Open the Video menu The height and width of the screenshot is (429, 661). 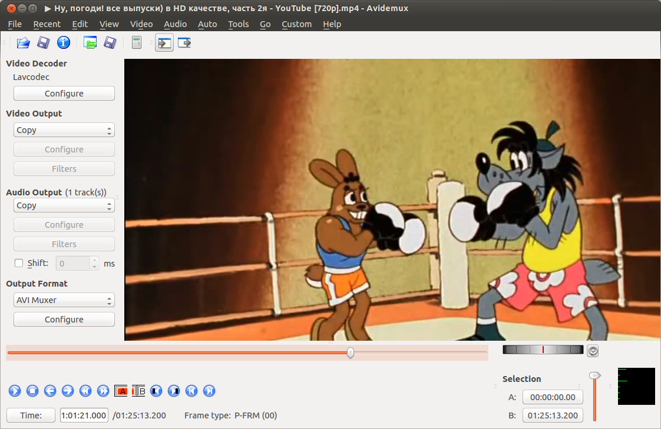click(141, 24)
